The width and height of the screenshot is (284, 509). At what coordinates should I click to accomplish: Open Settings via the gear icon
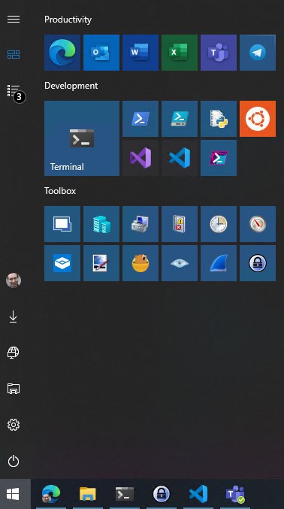pyautogui.click(x=14, y=425)
